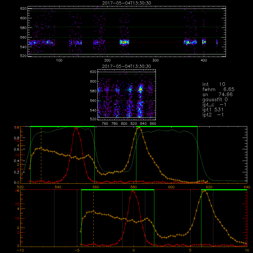Select y-axis label 540 of the top spectrogram
This screenshot has height=253, width=253.
23,47
